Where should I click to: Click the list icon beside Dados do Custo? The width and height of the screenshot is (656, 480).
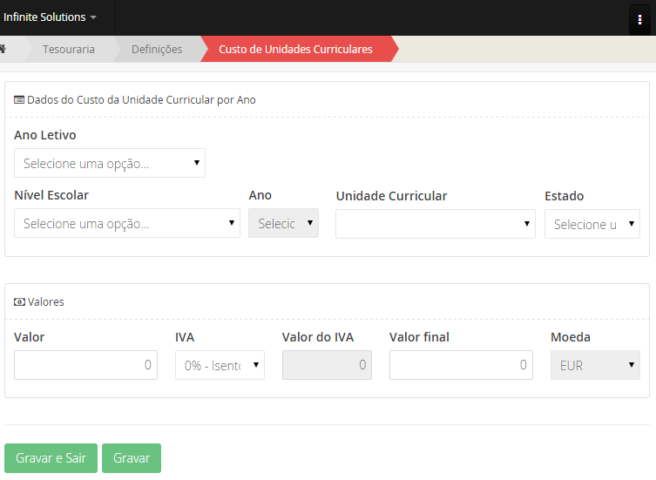click(19, 100)
